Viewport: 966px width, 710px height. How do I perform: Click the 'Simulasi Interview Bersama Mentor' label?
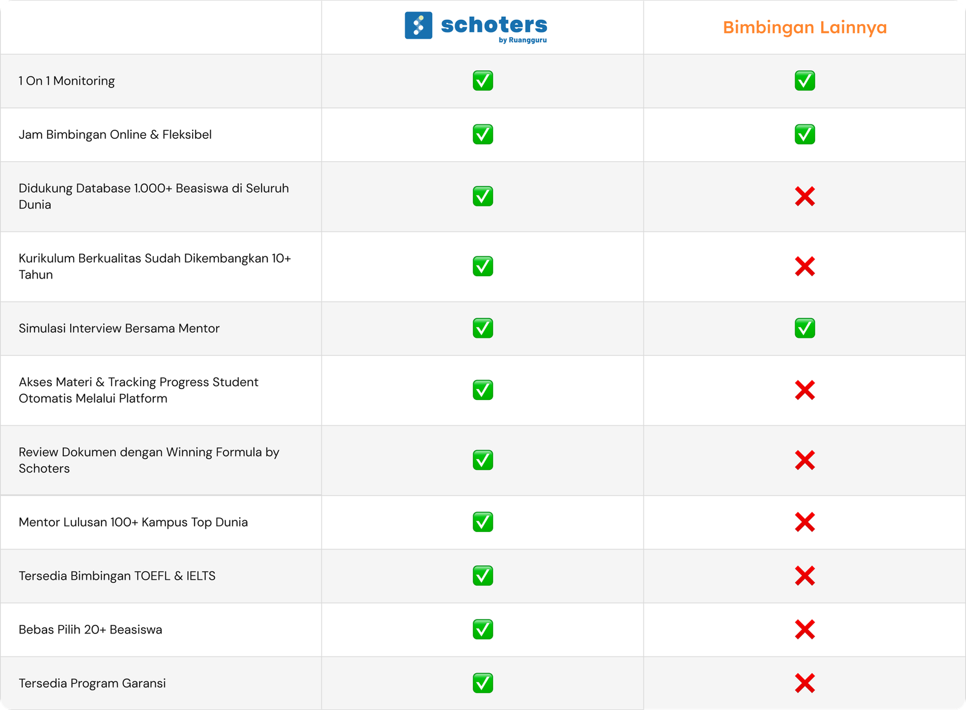(x=119, y=329)
